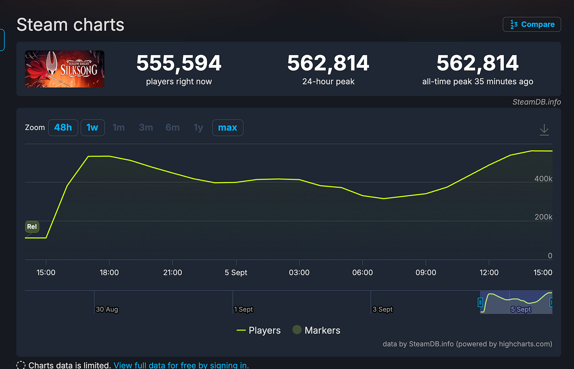Click the Rel release marker on chart
Image resolution: width=574 pixels, height=369 pixels.
[x=32, y=226]
